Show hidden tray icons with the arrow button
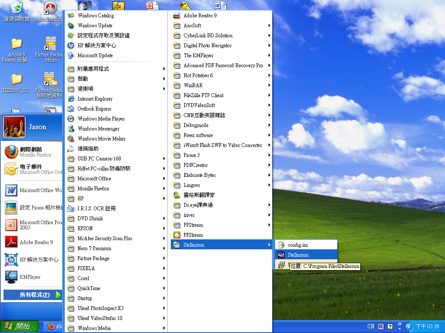The width and height of the screenshot is (445, 333). click(x=409, y=326)
